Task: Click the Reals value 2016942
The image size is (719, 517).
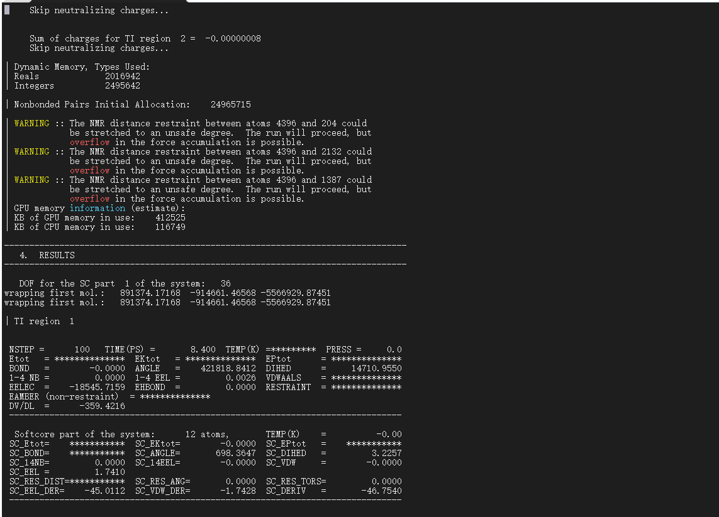Action: click(123, 76)
